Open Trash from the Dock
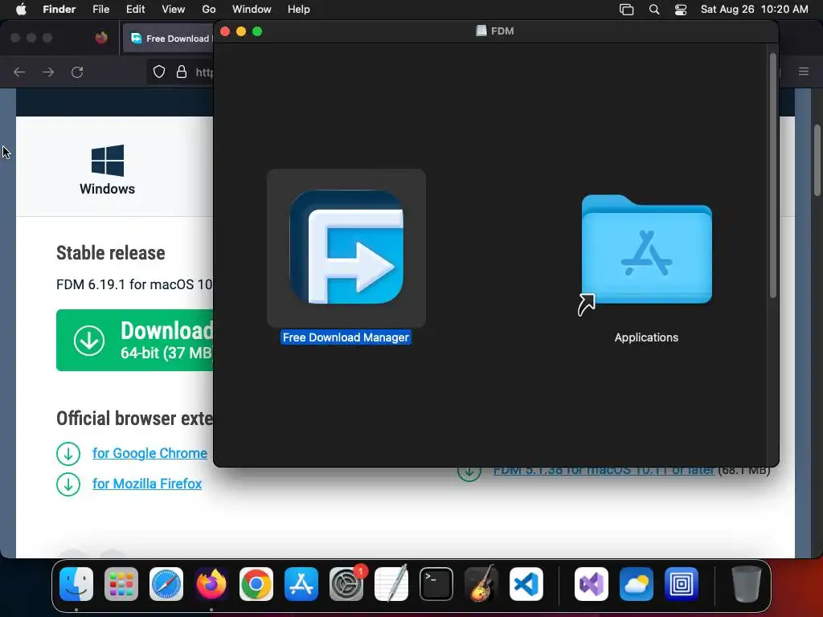Viewport: 823px width, 617px height. coord(747,584)
